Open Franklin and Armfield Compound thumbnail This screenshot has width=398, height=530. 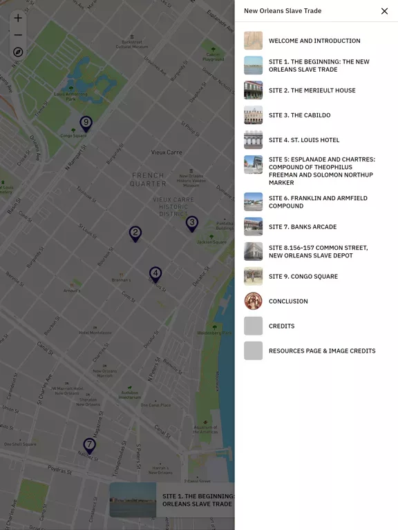click(x=253, y=202)
